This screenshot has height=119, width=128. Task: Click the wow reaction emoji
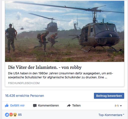tap(15, 115)
